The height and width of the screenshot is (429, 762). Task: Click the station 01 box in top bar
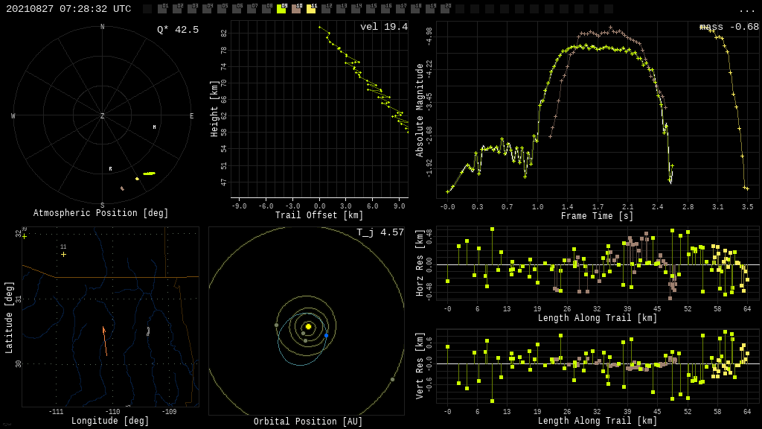tap(162, 9)
